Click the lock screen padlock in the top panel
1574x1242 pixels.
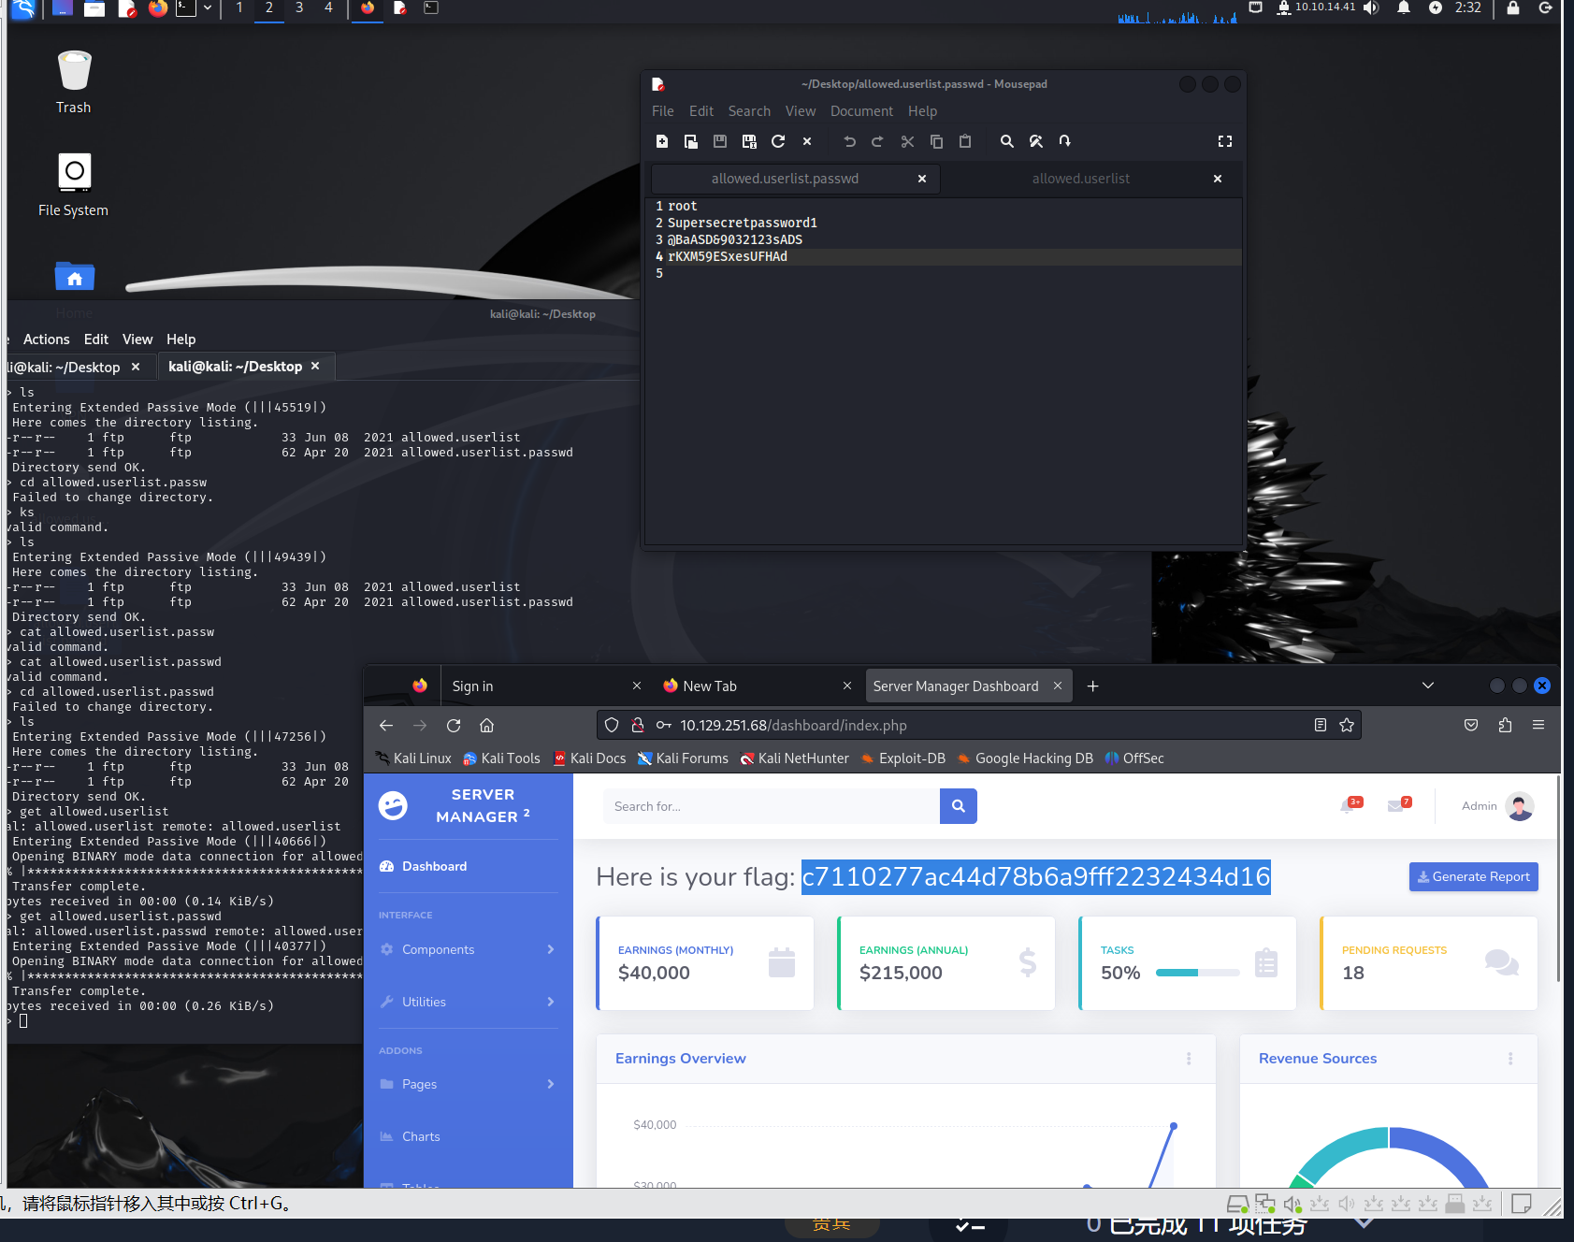coord(1513,8)
